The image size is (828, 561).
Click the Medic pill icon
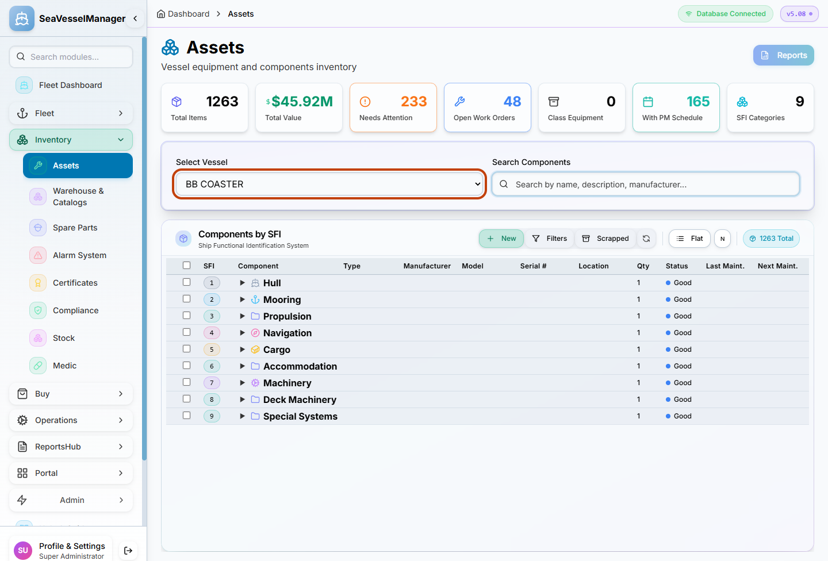pyautogui.click(x=38, y=366)
